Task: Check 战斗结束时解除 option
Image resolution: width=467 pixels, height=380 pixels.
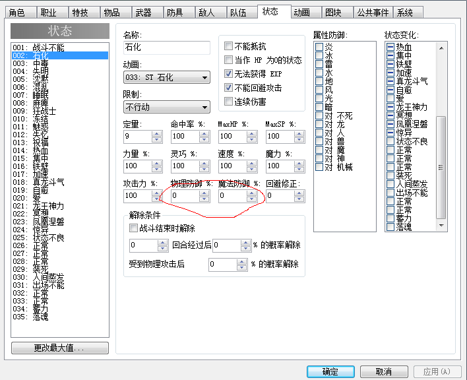Action: coord(133,228)
